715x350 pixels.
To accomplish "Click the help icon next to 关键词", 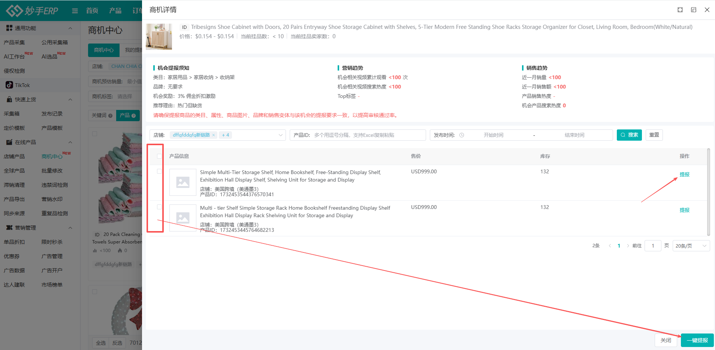I will 111,116.
